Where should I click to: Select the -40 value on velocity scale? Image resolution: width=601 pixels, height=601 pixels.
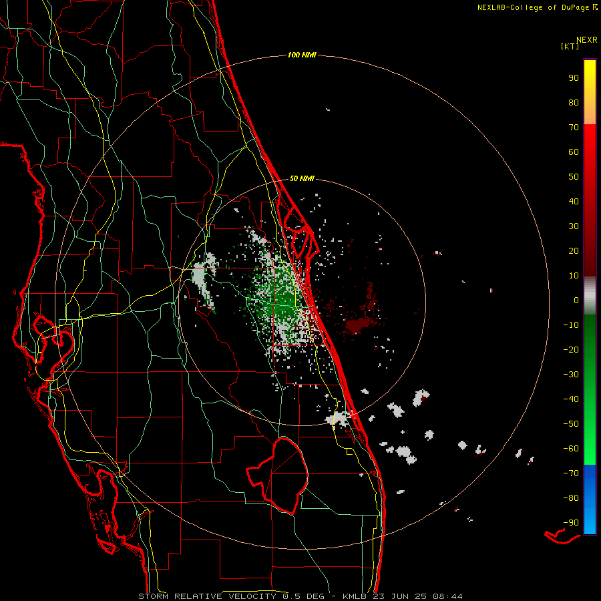pos(571,399)
